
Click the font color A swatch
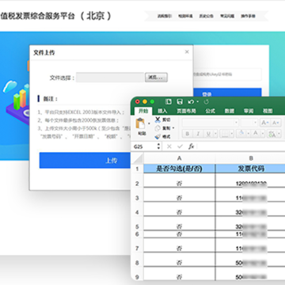point(256,134)
